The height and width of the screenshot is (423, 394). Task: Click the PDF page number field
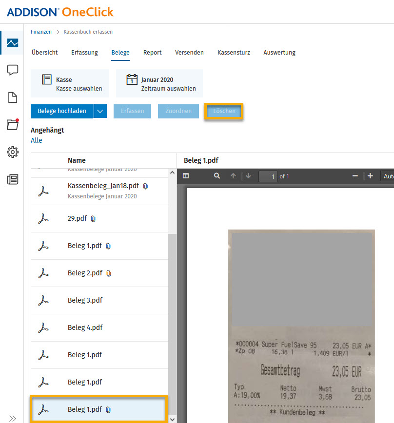pos(268,176)
